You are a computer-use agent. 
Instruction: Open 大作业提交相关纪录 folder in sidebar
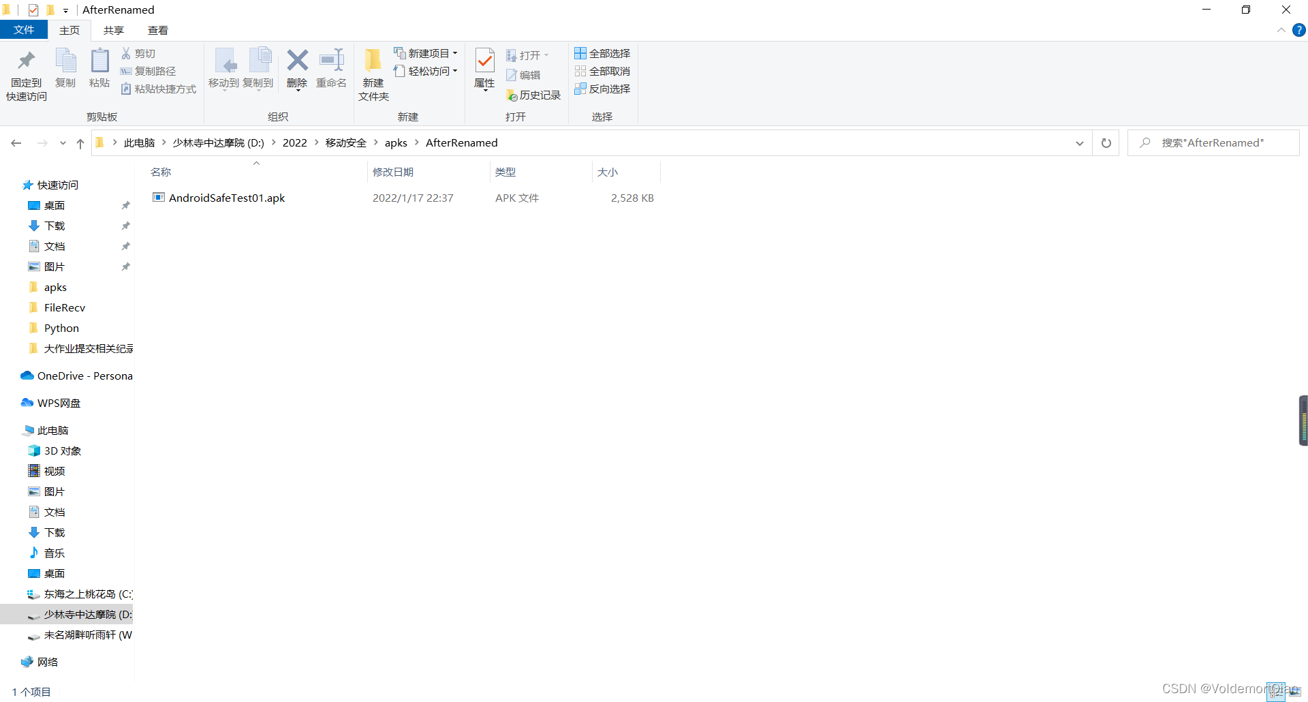point(80,348)
